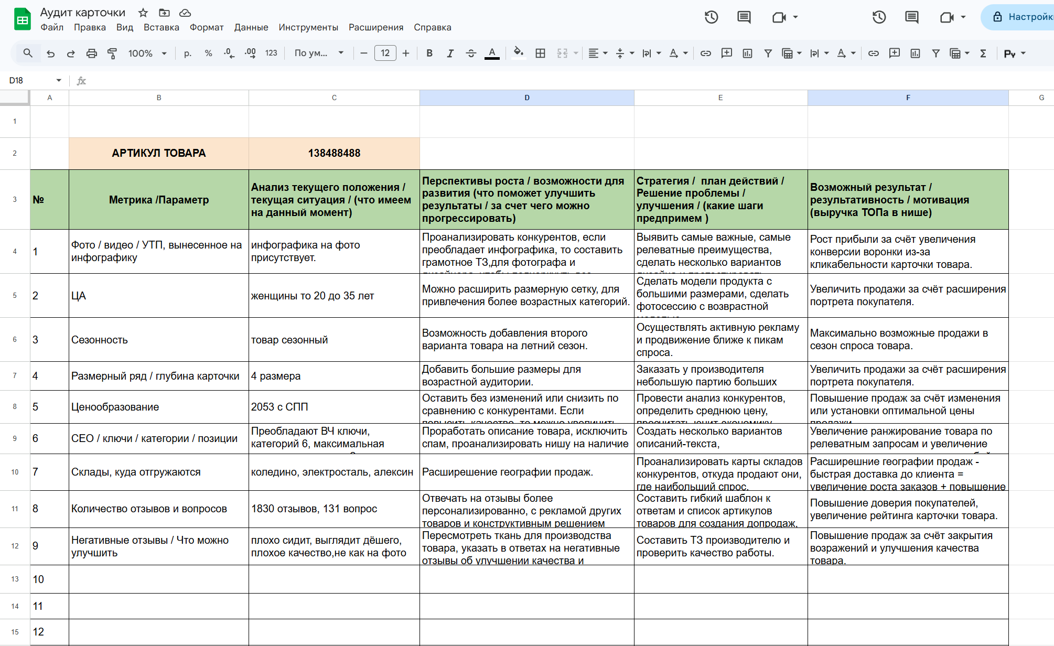Select the paint format roller tool

tap(112, 53)
